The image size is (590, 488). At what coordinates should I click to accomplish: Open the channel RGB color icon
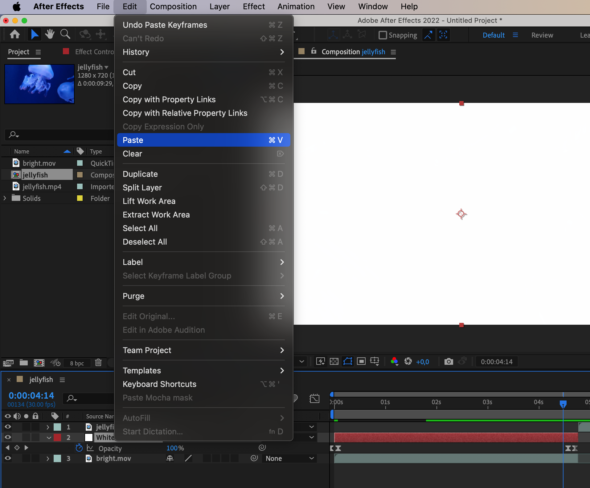pos(394,361)
